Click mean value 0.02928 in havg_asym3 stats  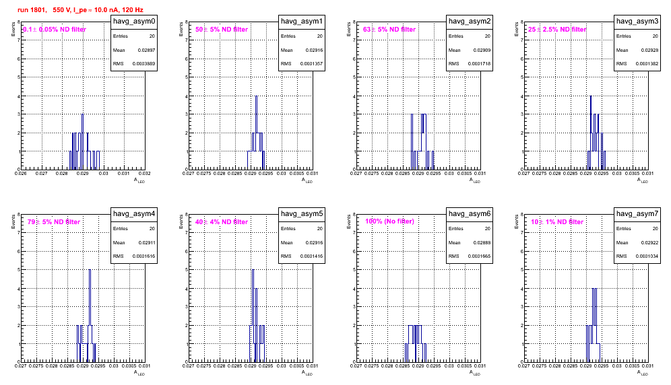tap(649, 50)
